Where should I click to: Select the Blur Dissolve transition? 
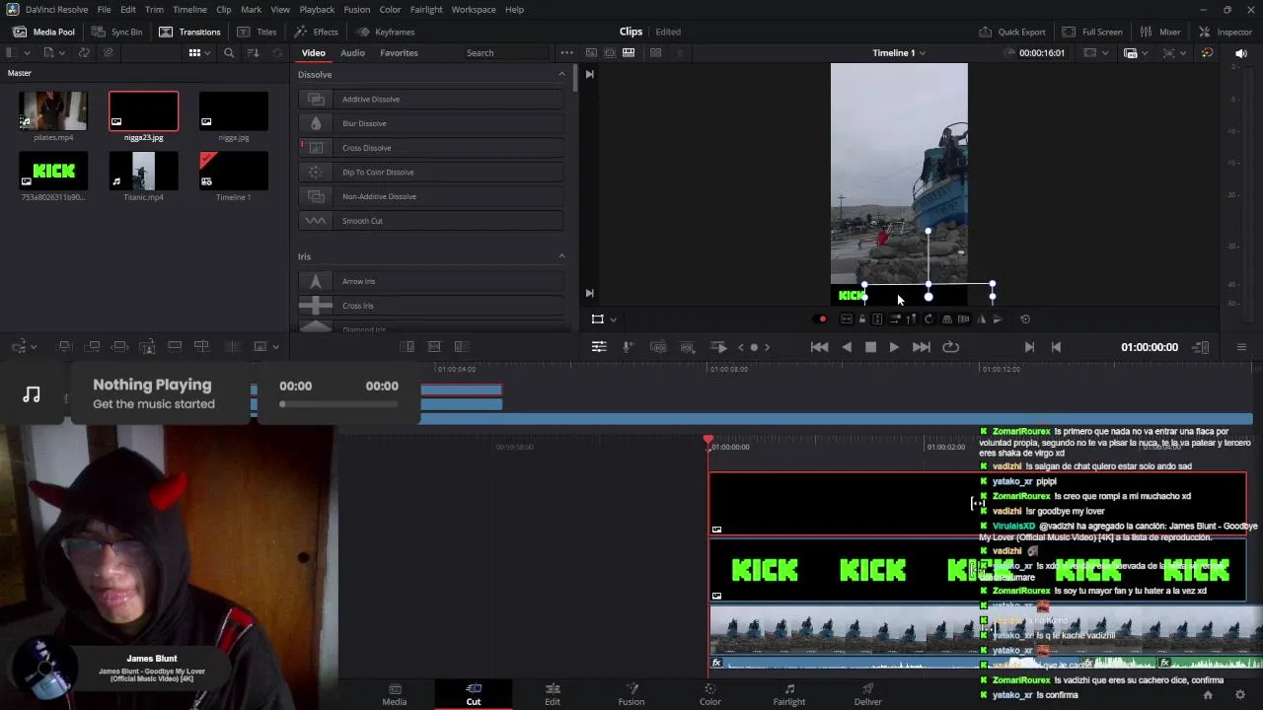430,123
